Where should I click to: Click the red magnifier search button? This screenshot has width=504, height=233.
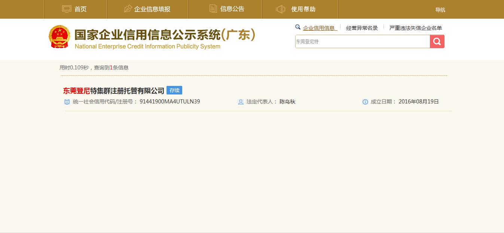click(x=437, y=41)
